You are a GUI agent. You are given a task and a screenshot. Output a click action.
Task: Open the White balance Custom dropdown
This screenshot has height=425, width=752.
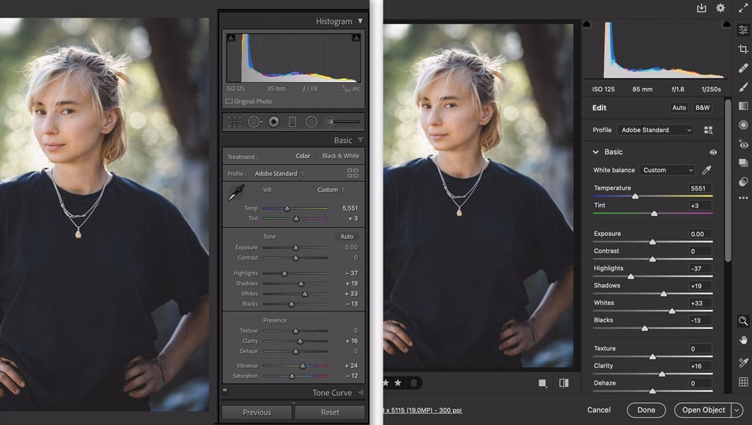click(666, 169)
